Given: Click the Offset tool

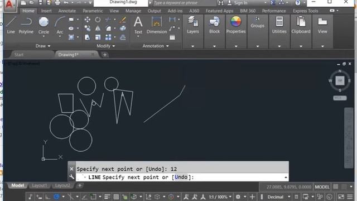Looking at the screenshot, I should click(x=123, y=37).
